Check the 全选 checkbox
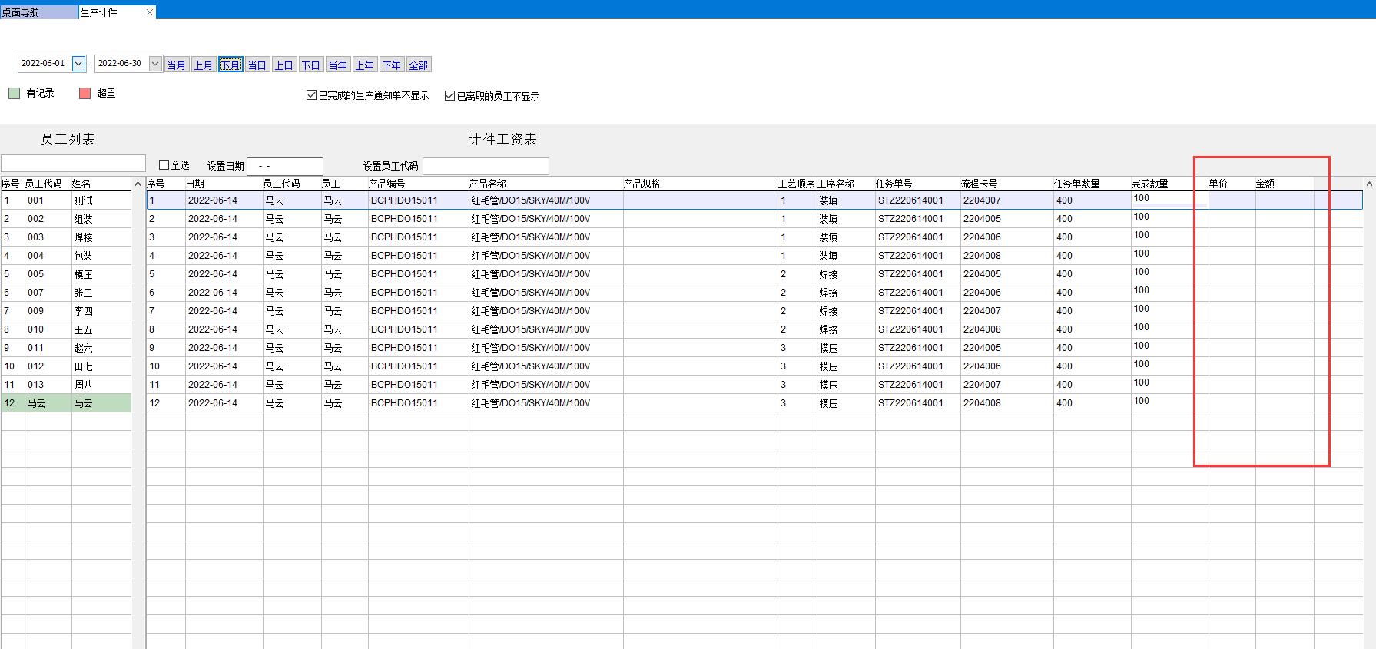 (164, 165)
